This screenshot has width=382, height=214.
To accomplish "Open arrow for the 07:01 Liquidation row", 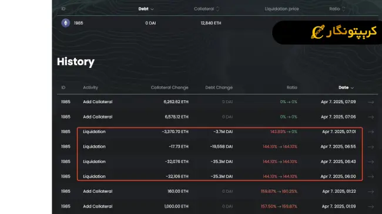I will [x=371, y=132].
